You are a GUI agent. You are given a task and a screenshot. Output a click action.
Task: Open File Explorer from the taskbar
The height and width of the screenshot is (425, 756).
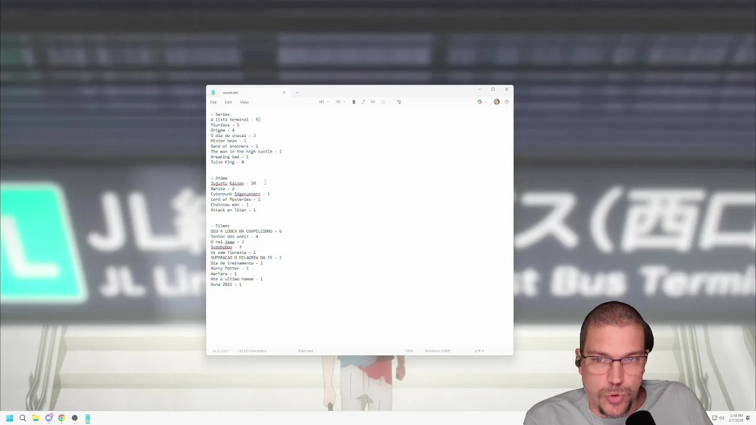pyautogui.click(x=35, y=418)
